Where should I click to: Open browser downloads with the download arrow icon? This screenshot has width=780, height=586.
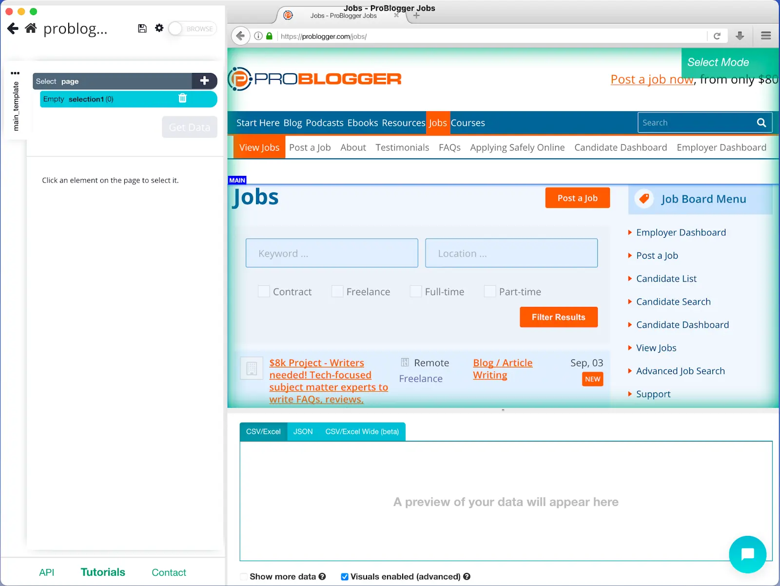point(740,36)
